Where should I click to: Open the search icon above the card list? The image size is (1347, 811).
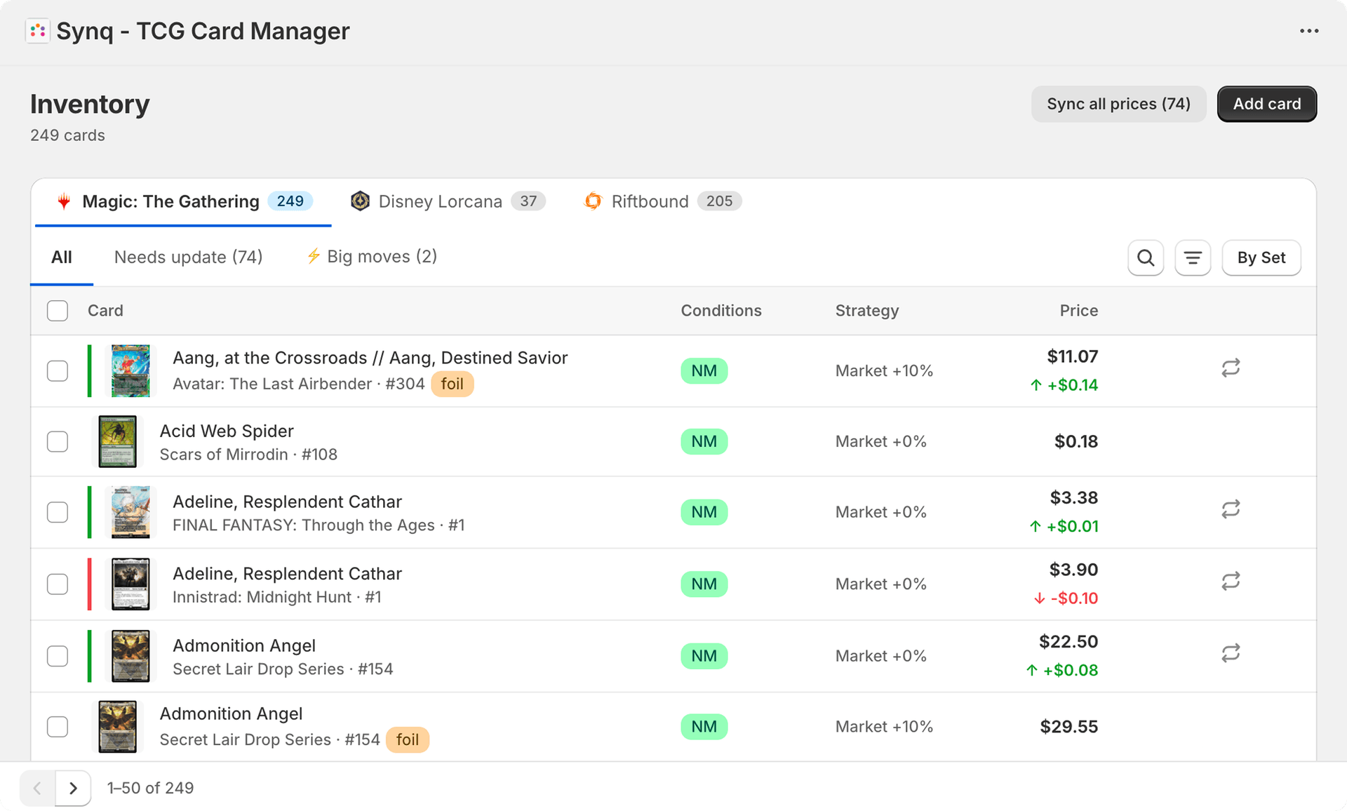1146,257
